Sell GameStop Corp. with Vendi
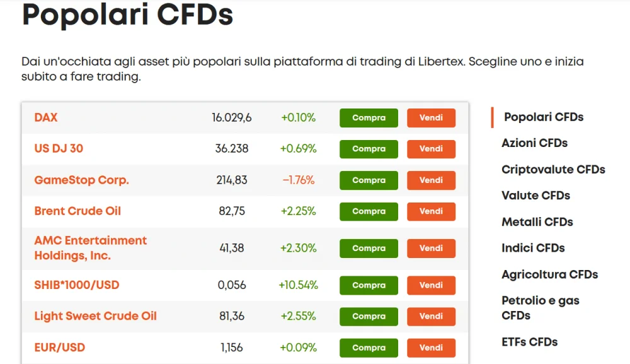This screenshot has height=364, width=630. (x=431, y=180)
